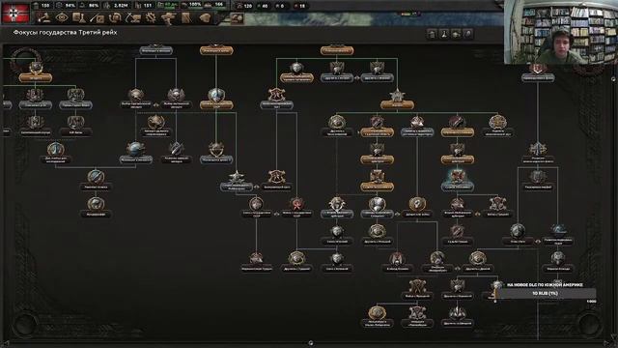Select the Anti-Comintern Pact focus icon
Screen dimensions: 618x348
click(x=277, y=95)
